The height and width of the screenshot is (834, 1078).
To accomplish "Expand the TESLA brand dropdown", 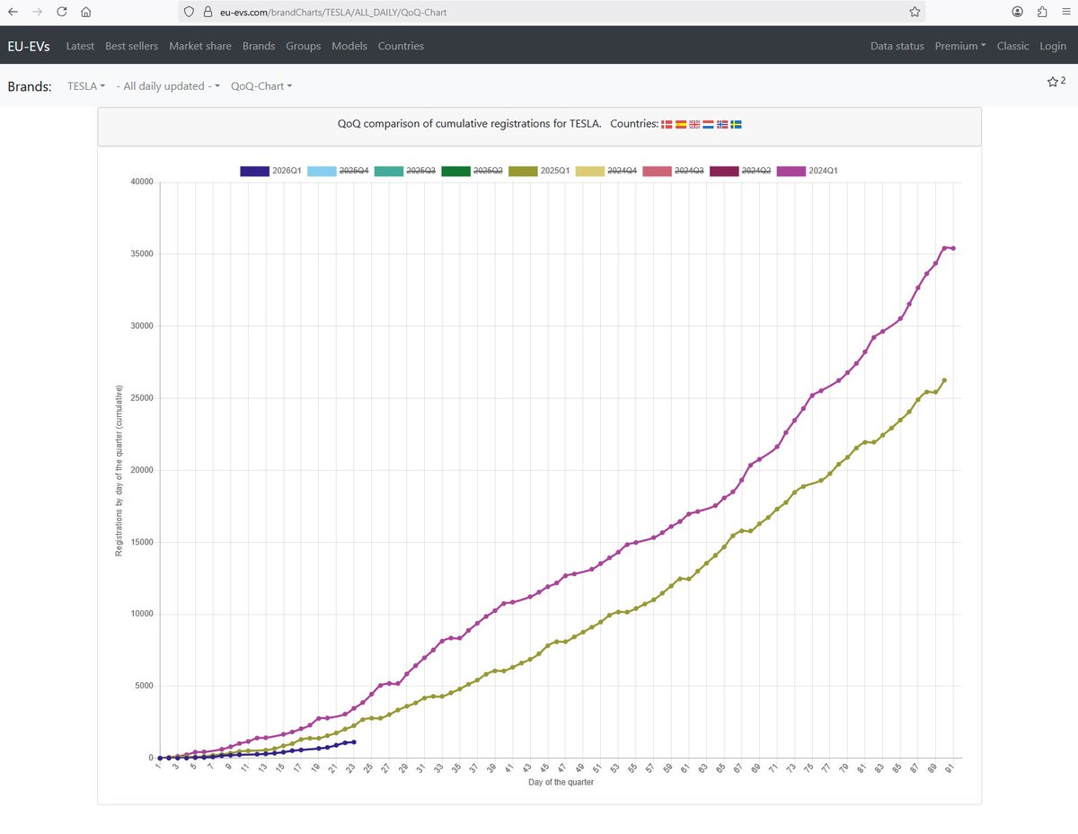I will (86, 86).
